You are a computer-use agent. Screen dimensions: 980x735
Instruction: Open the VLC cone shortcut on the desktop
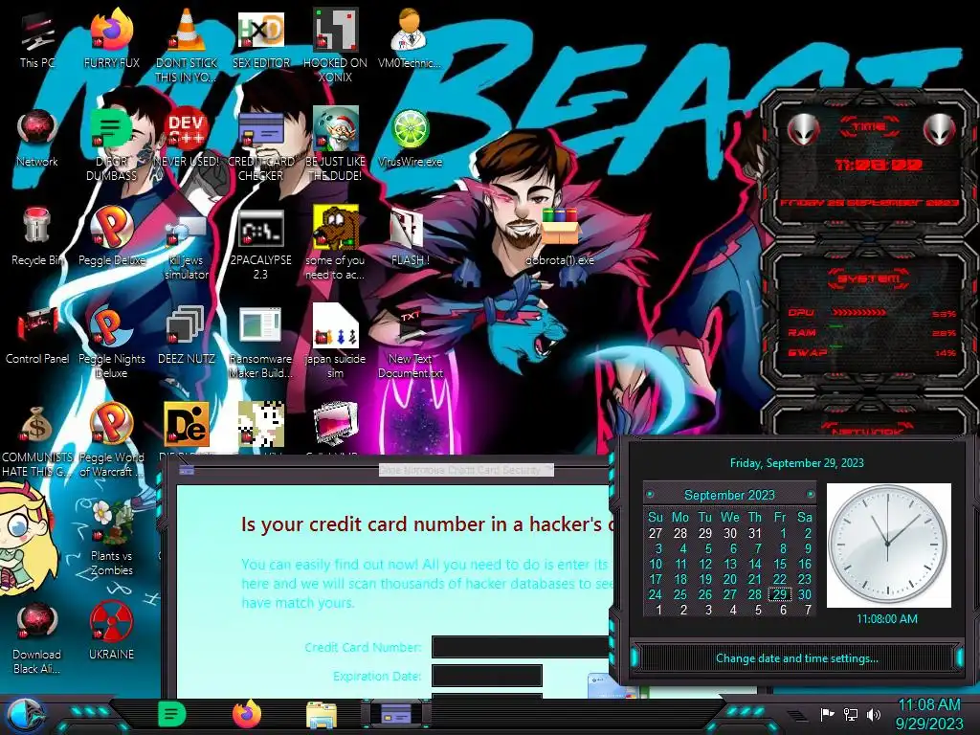coord(187,45)
